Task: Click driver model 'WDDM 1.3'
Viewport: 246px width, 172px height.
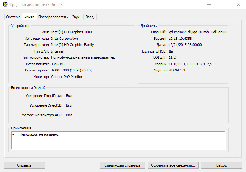Action: (177, 70)
